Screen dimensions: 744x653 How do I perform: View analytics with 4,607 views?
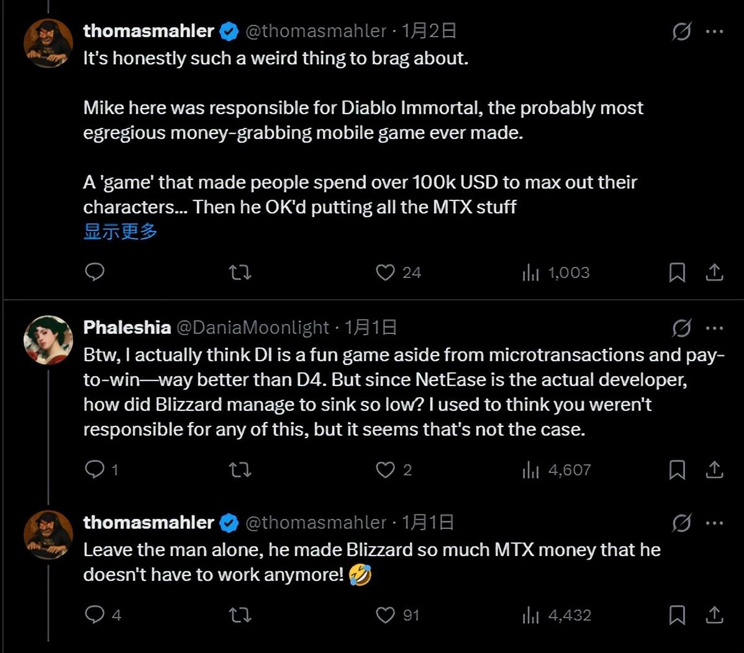point(556,470)
